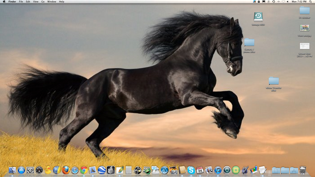The height and width of the screenshot is (177, 315).
Task: Open the black puzzle-piece app icon
Action: (137, 170)
